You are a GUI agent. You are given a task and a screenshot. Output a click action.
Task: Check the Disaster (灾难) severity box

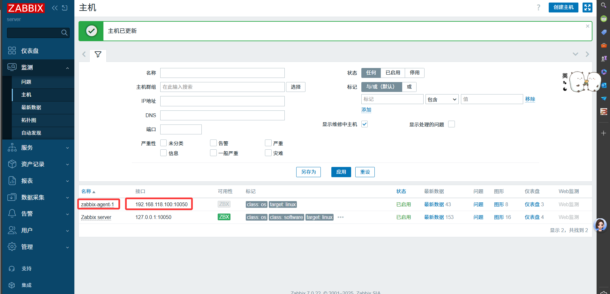point(268,153)
